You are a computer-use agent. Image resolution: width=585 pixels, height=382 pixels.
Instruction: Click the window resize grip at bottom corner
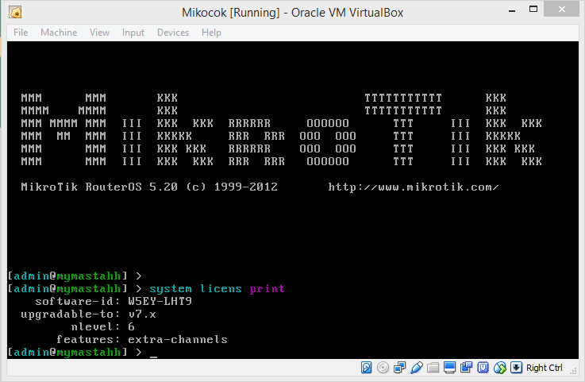pos(573,370)
